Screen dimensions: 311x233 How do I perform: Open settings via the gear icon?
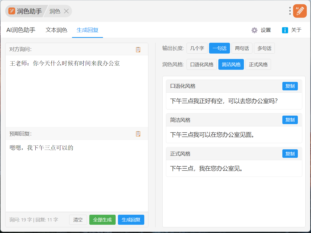(254, 30)
